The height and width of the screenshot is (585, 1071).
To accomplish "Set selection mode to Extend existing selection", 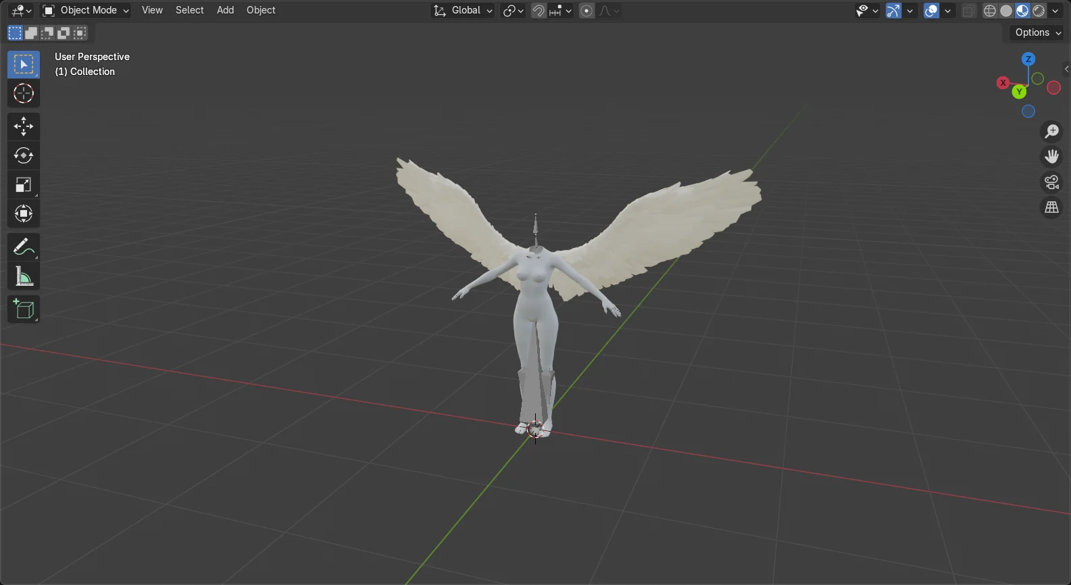I will (31, 33).
